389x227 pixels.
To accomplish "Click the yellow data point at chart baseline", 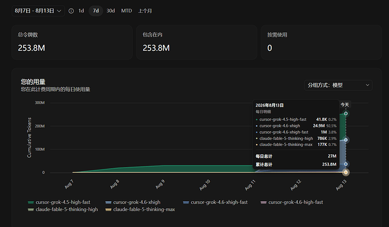I will 346,172.
